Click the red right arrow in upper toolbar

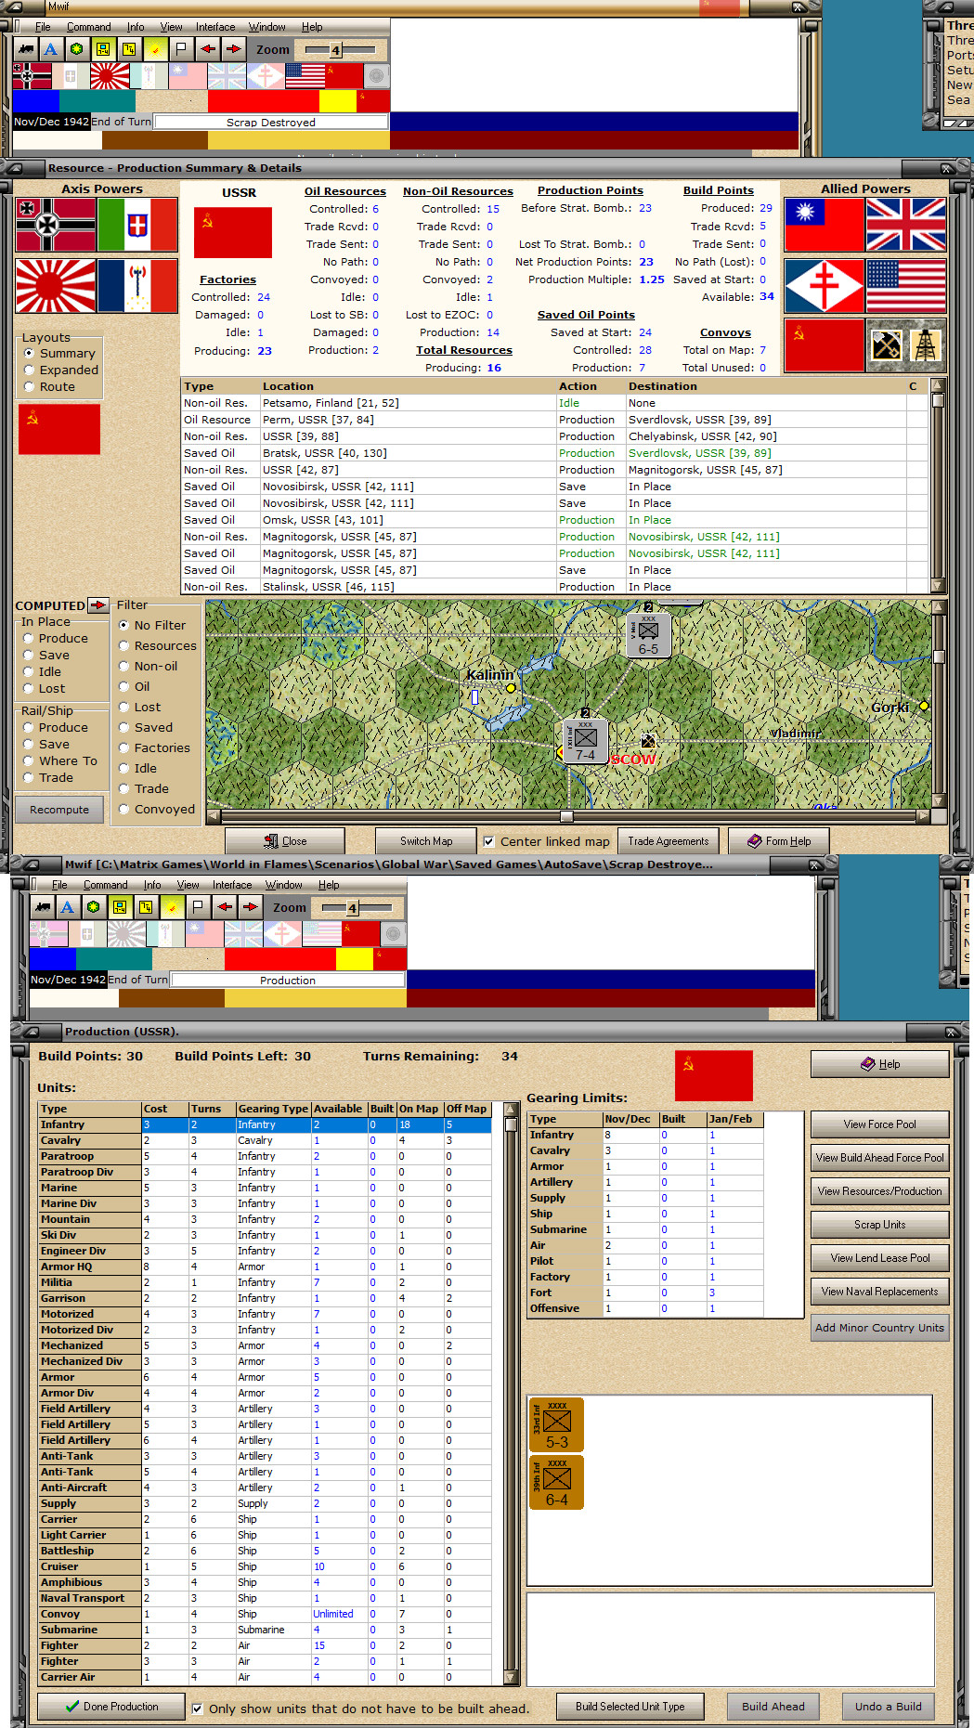pyautogui.click(x=233, y=49)
